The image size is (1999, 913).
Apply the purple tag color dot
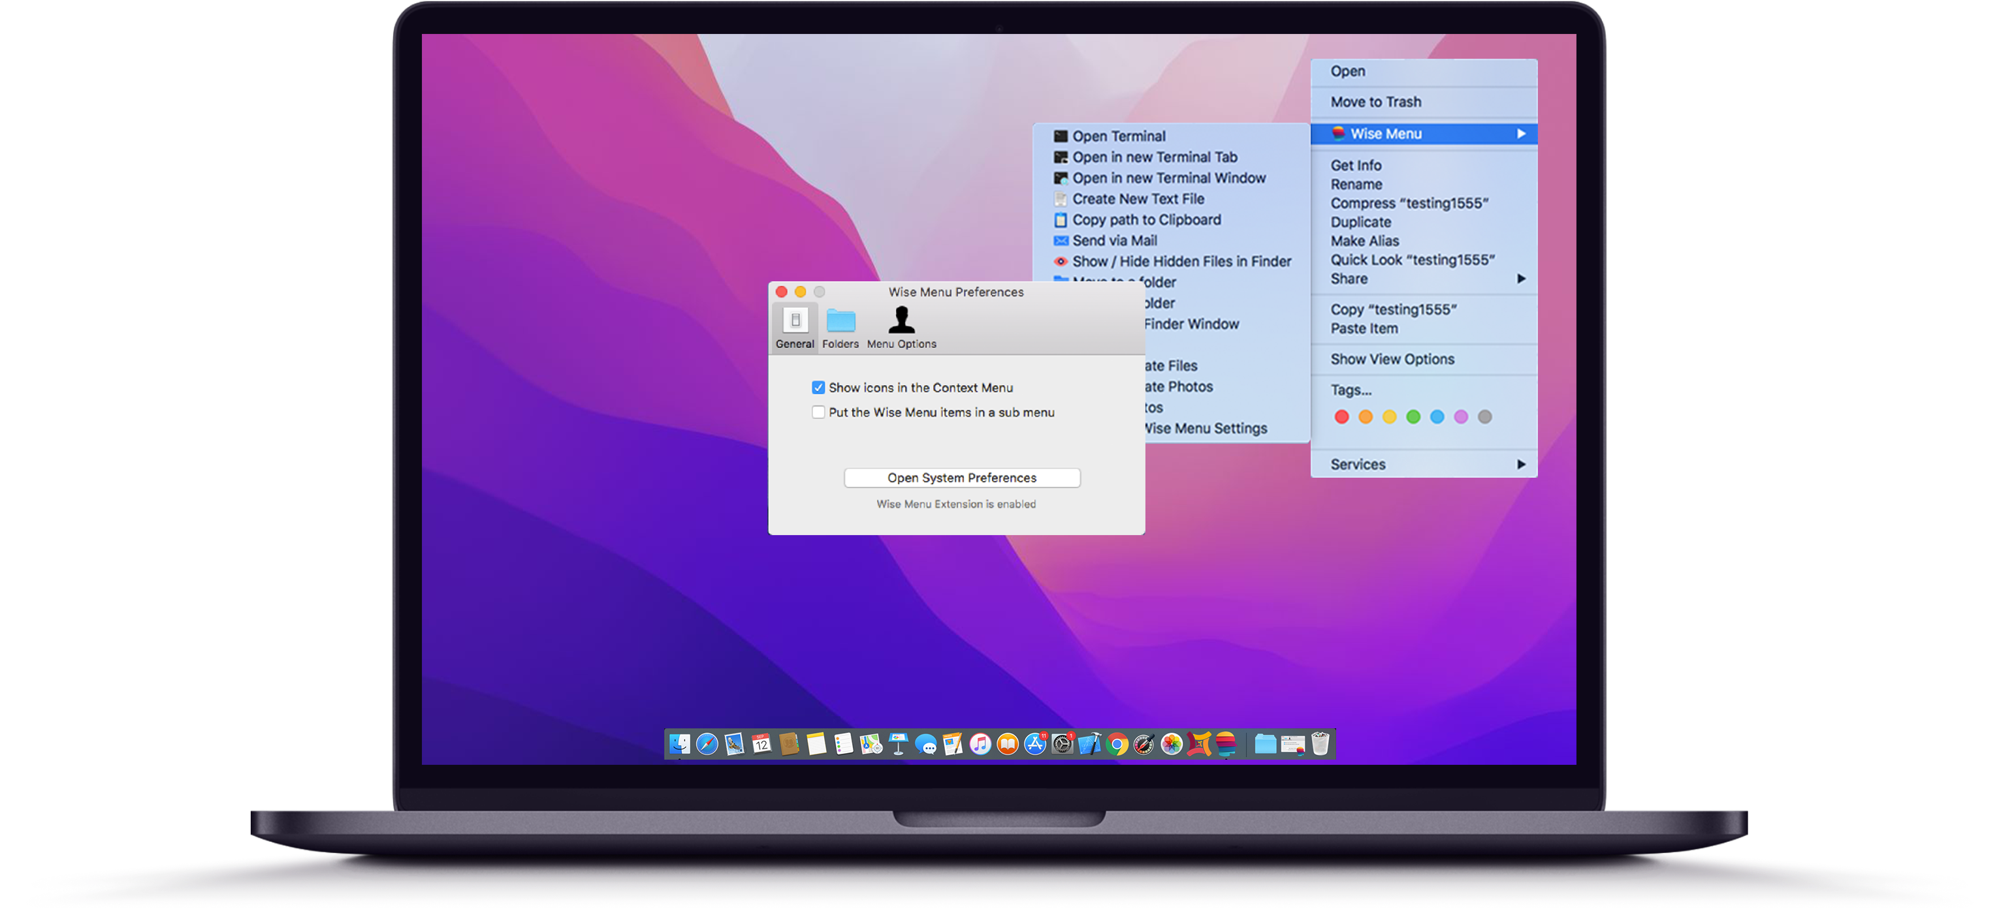[x=1460, y=417]
